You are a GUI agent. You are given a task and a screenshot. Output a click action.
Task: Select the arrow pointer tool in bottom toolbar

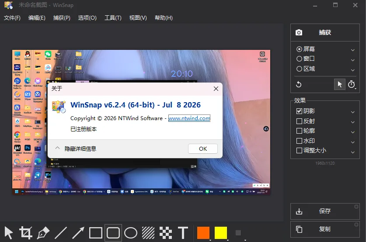pos(9,233)
